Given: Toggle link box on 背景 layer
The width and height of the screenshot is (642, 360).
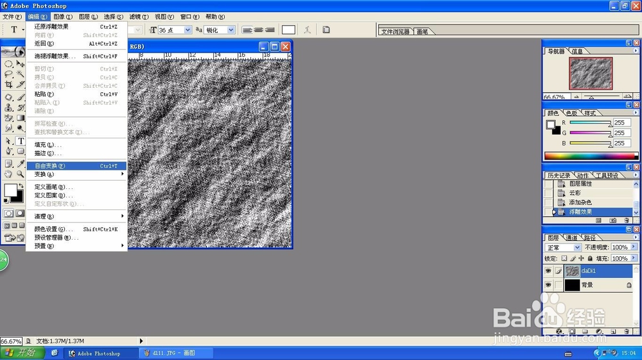Looking at the screenshot, I should pyautogui.click(x=559, y=285).
